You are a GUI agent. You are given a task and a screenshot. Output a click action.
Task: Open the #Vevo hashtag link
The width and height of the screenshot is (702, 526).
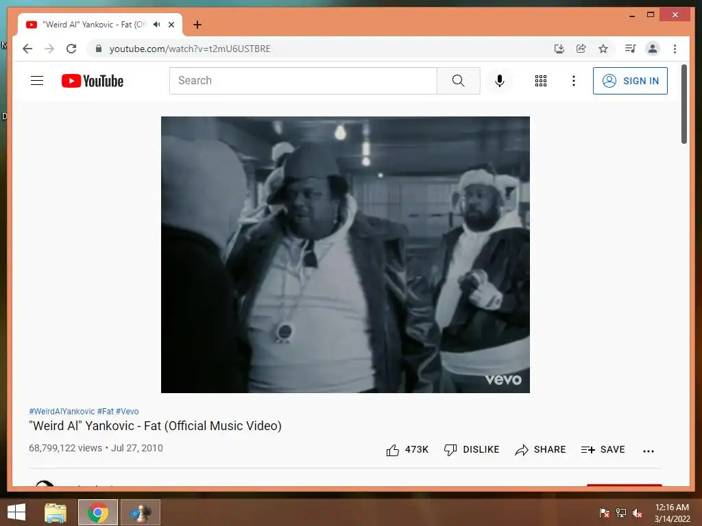[127, 412]
